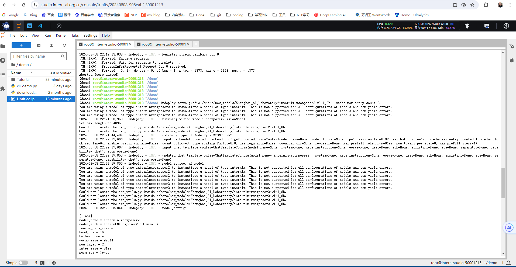
Task: Close the first terminal tab
Action: tap(130, 44)
